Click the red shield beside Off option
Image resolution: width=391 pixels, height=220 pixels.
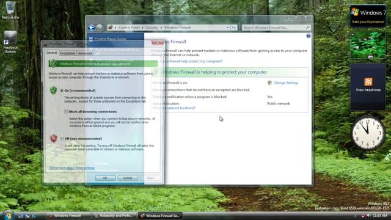coord(54,138)
